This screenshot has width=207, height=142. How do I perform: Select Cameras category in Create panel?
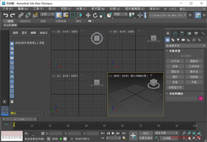[183, 40]
